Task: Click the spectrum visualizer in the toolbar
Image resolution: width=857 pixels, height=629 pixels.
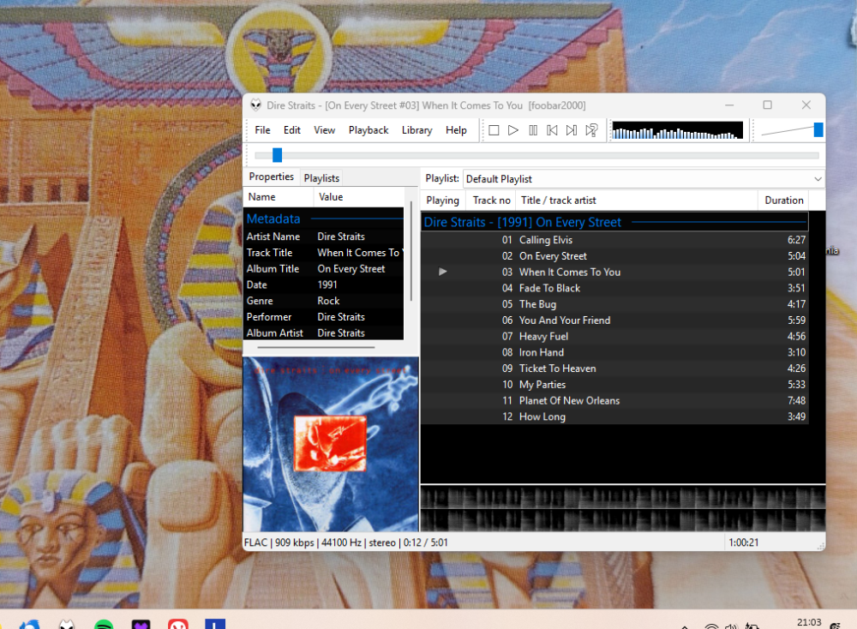Action: click(x=677, y=130)
